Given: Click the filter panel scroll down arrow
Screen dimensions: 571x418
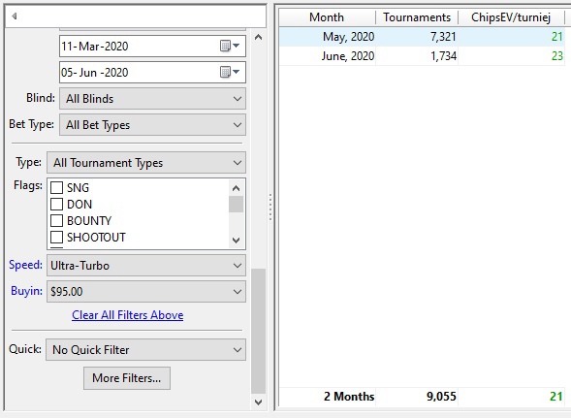Looking at the screenshot, I should coord(258,402).
